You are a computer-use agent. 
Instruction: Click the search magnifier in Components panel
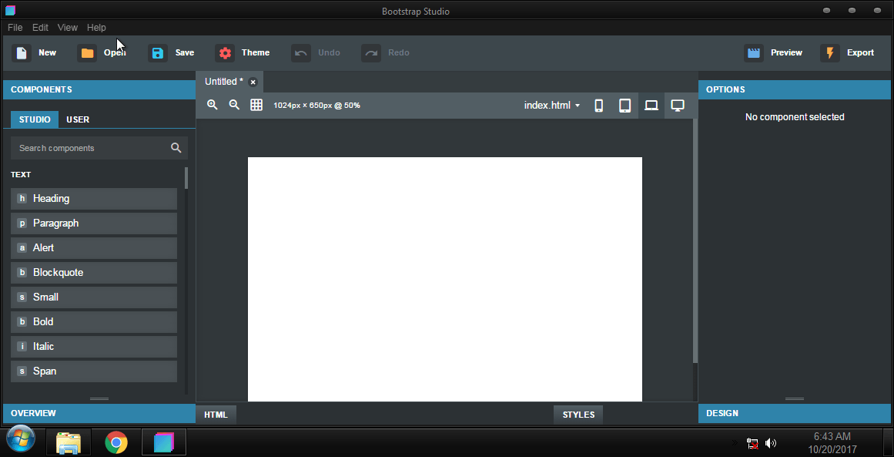176,147
